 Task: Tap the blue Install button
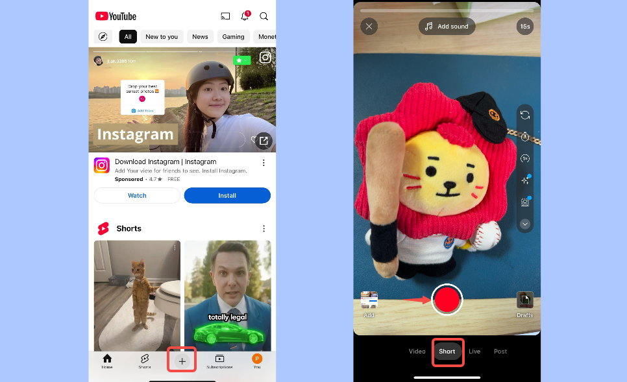click(x=227, y=195)
